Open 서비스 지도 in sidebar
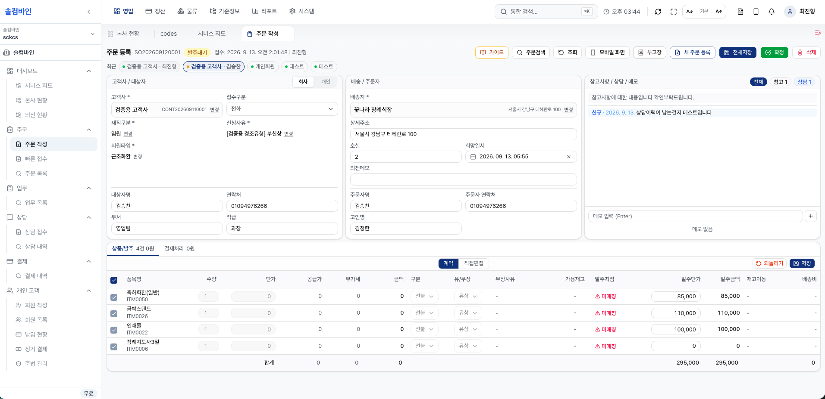Screen dimensions: 825x399 pyautogui.click(x=54, y=86)
